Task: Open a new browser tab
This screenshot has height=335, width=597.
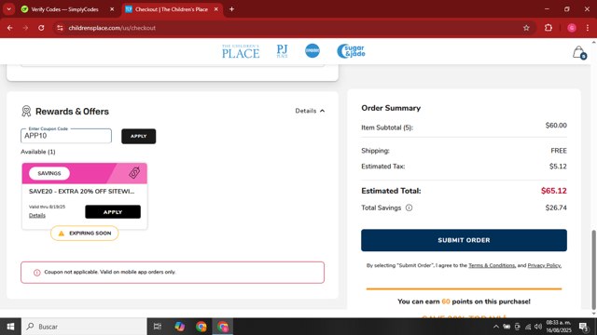Action: [231, 9]
